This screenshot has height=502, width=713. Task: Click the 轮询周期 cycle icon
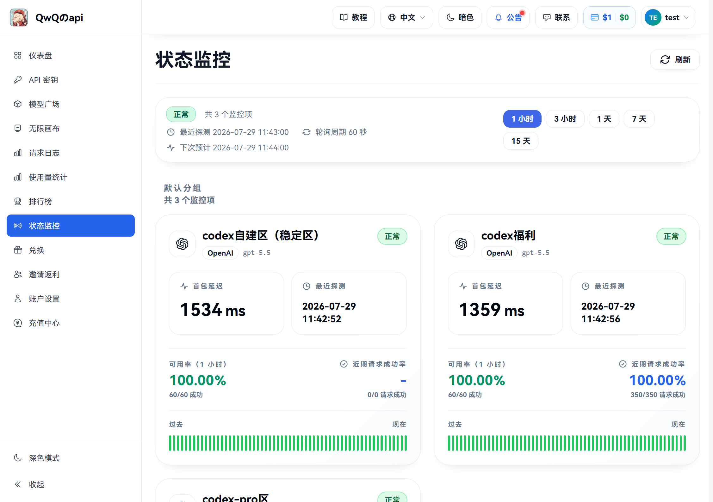[306, 132]
